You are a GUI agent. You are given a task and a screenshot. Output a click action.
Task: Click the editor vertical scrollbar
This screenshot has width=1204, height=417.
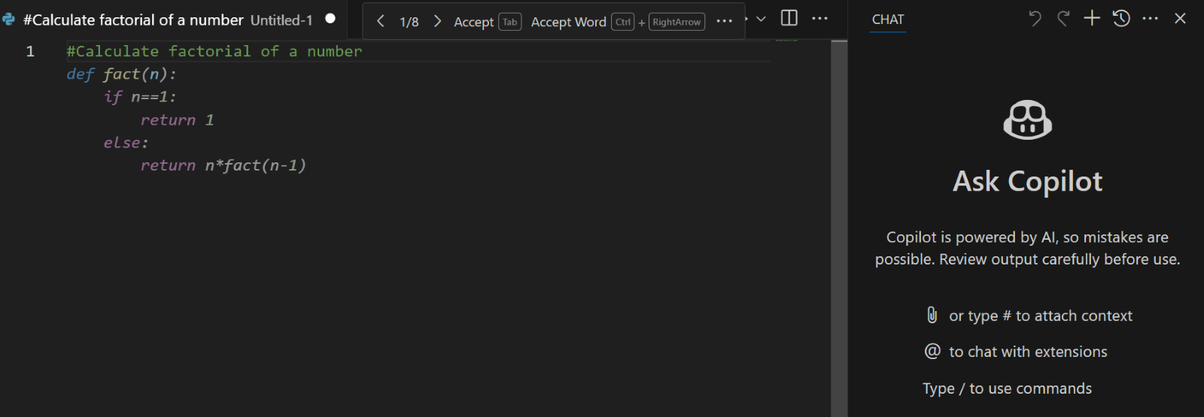(x=839, y=228)
